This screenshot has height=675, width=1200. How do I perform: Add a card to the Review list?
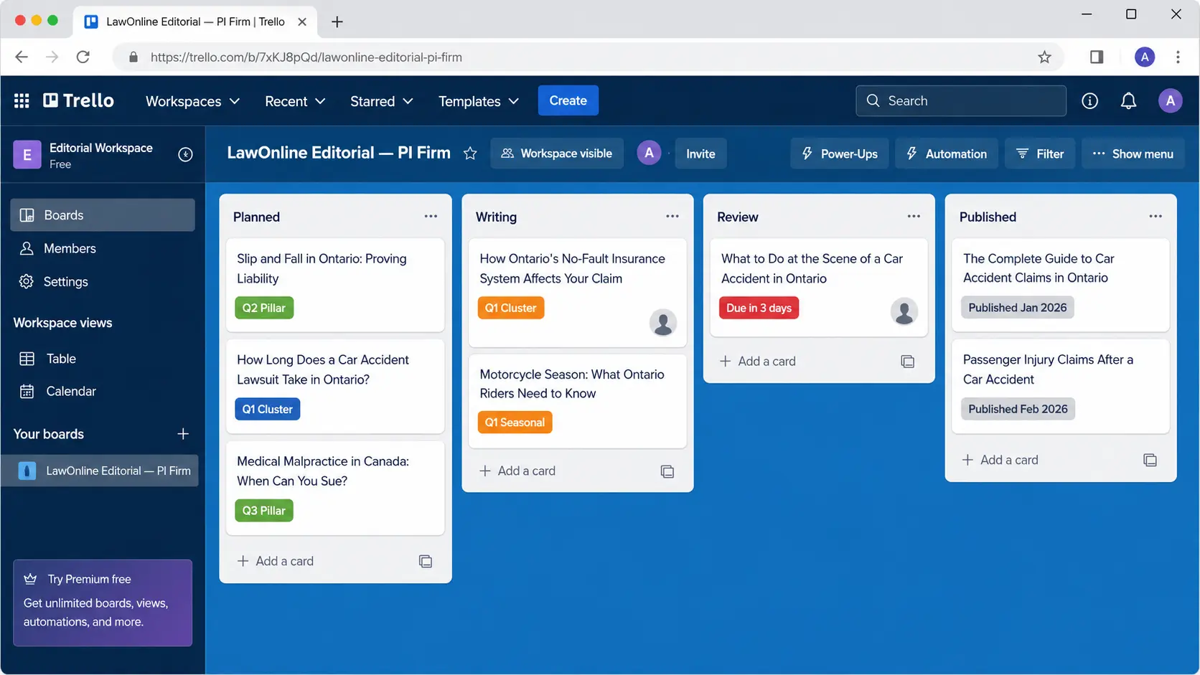(758, 362)
